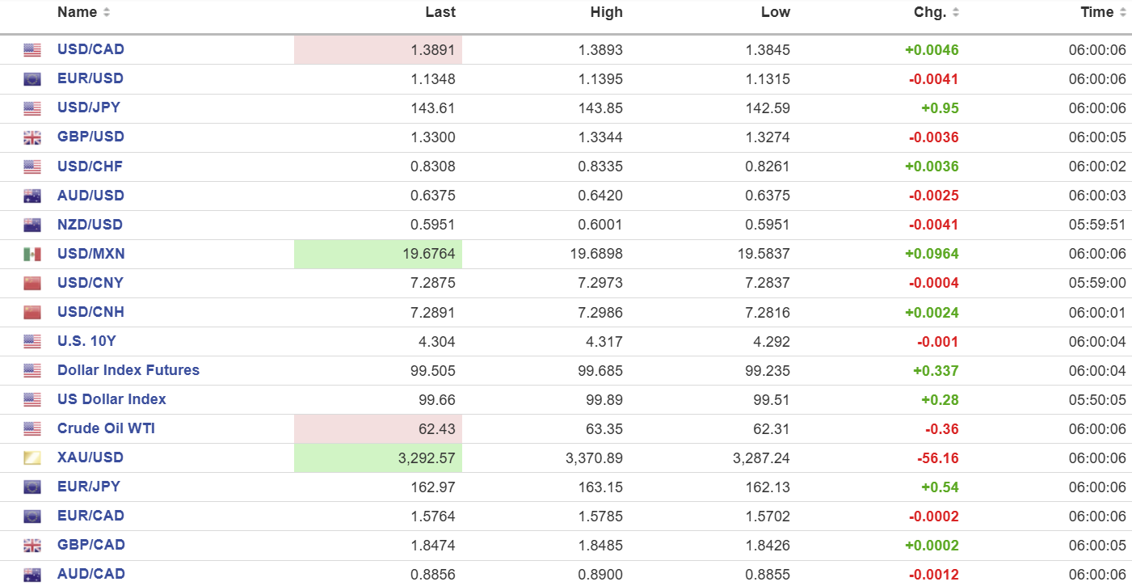
Task: Open the USD/JPY pair link
Action: [x=89, y=108]
